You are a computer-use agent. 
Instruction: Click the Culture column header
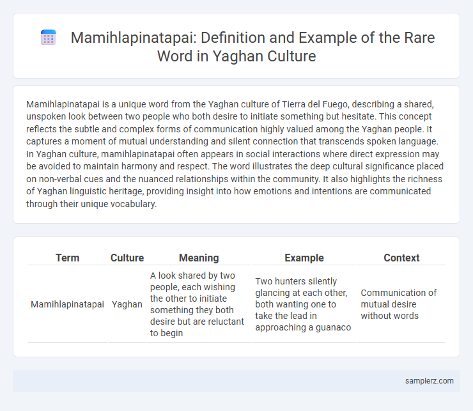click(127, 258)
